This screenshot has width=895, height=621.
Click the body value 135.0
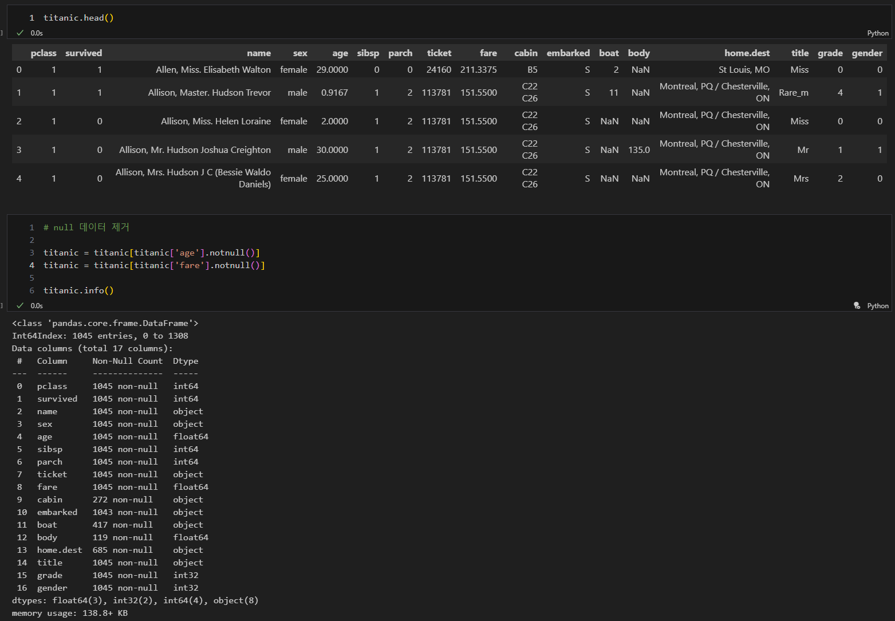coord(639,150)
